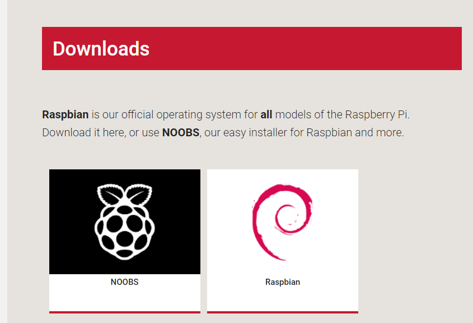Click the bold word "Raspbian" in the paragraph

click(65, 115)
